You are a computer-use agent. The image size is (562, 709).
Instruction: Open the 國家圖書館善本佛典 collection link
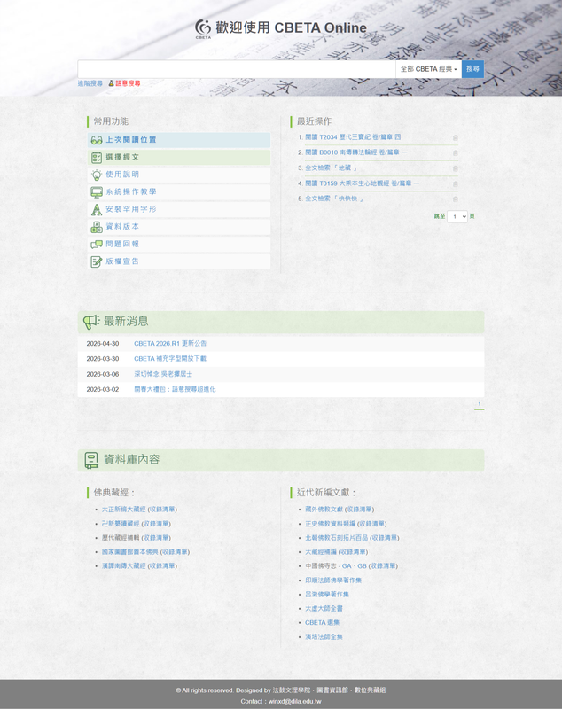coord(129,551)
